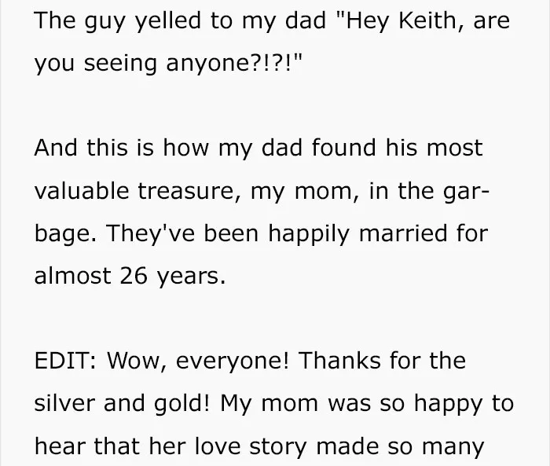Click the word "yelled" in the first line
The width and height of the screenshot is (550, 466).
[168, 22]
